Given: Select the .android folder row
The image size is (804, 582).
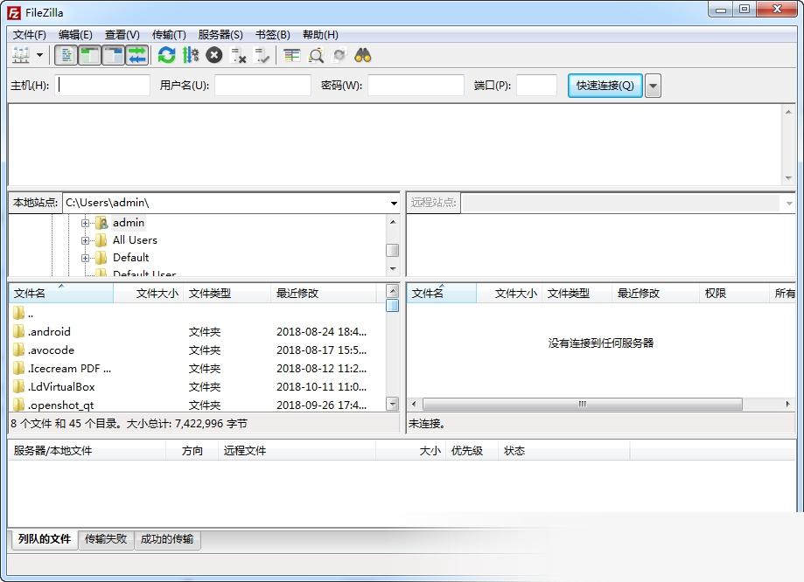Looking at the screenshot, I should 197,331.
